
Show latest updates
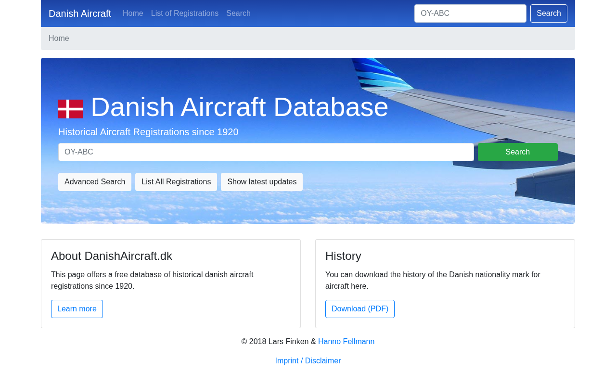262,182
